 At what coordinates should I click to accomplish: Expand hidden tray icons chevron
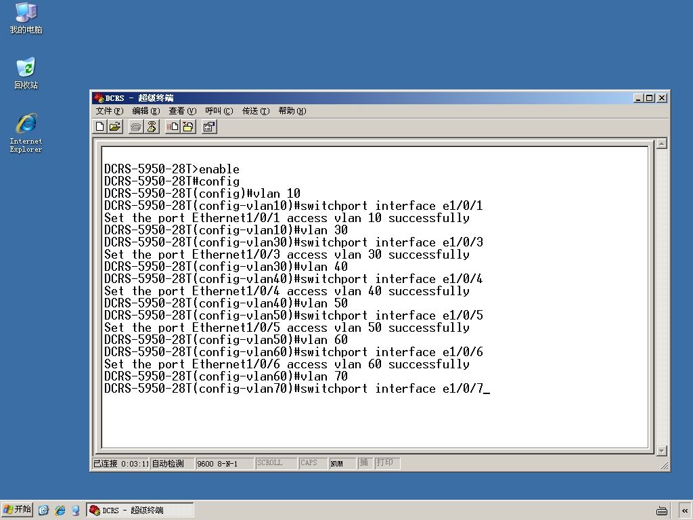point(685,511)
